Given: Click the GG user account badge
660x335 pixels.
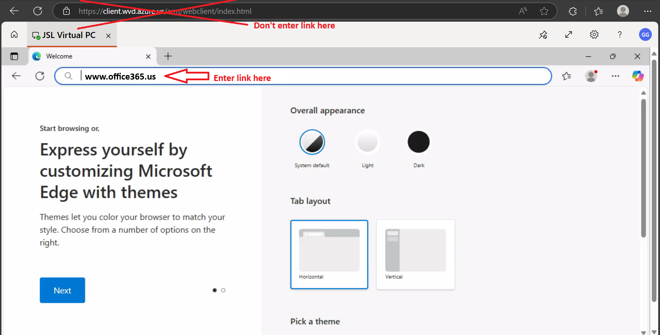Looking at the screenshot, I should 645,35.
